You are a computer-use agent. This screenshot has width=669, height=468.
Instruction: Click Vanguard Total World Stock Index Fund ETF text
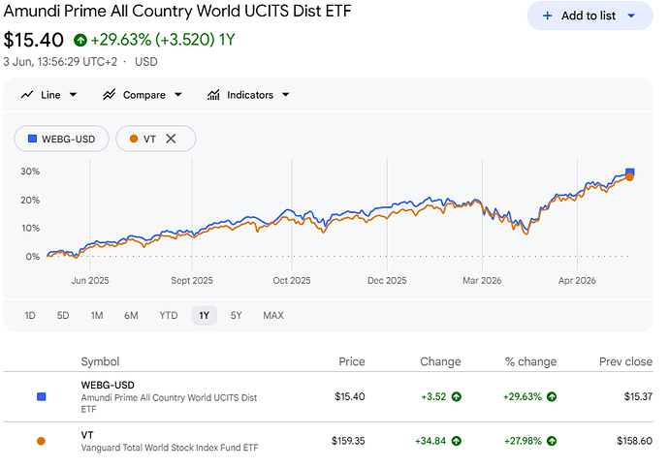pyautogui.click(x=170, y=448)
